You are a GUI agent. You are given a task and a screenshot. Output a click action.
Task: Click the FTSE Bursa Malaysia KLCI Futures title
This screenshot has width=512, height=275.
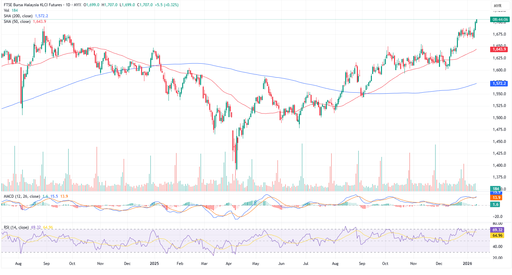coord(33,5)
